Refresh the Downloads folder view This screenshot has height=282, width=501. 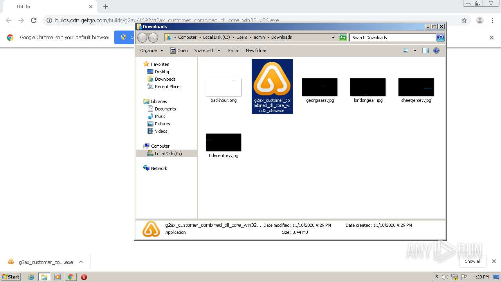click(343, 38)
